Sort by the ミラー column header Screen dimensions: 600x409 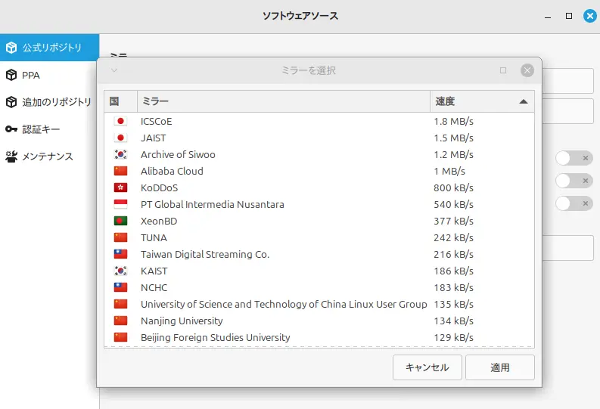coord(284,101)
